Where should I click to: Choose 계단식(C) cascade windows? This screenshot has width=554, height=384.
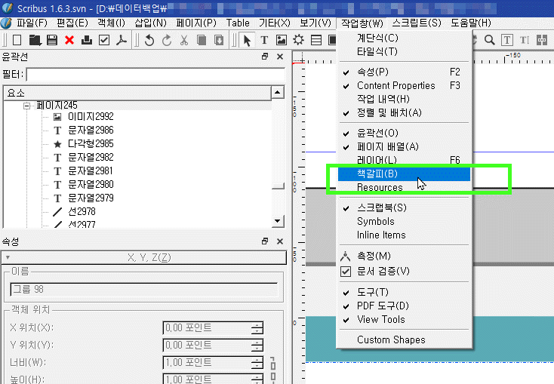[x=404, y=38]
